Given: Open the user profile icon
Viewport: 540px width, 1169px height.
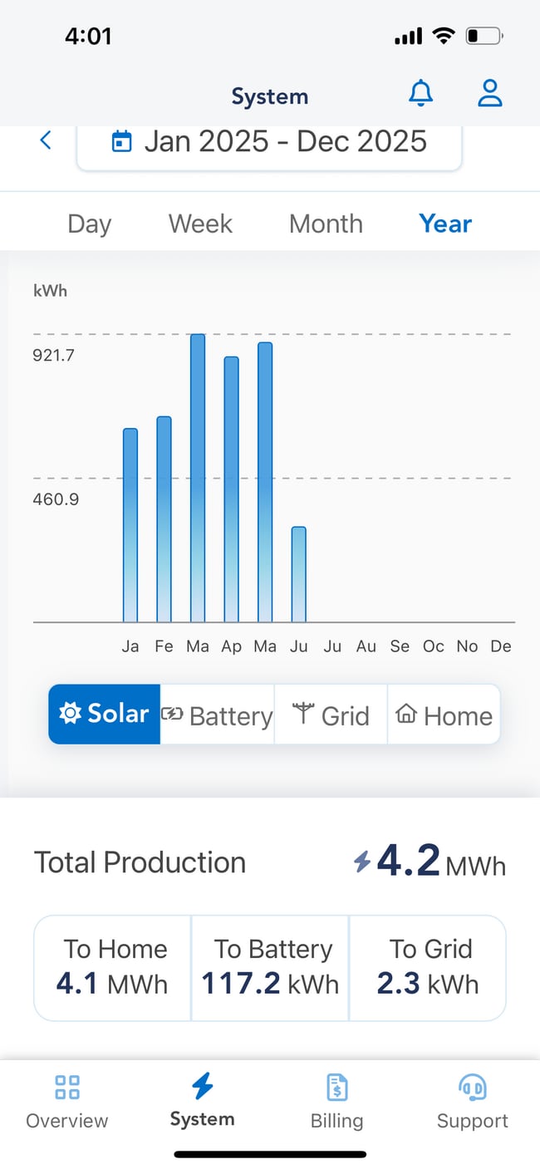Looking at the screenshot, I should pos(490,94).
